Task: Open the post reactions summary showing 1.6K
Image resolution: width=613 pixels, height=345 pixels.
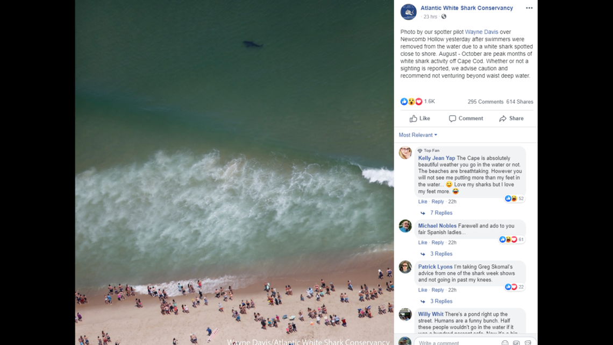Action: pos(417,102)
